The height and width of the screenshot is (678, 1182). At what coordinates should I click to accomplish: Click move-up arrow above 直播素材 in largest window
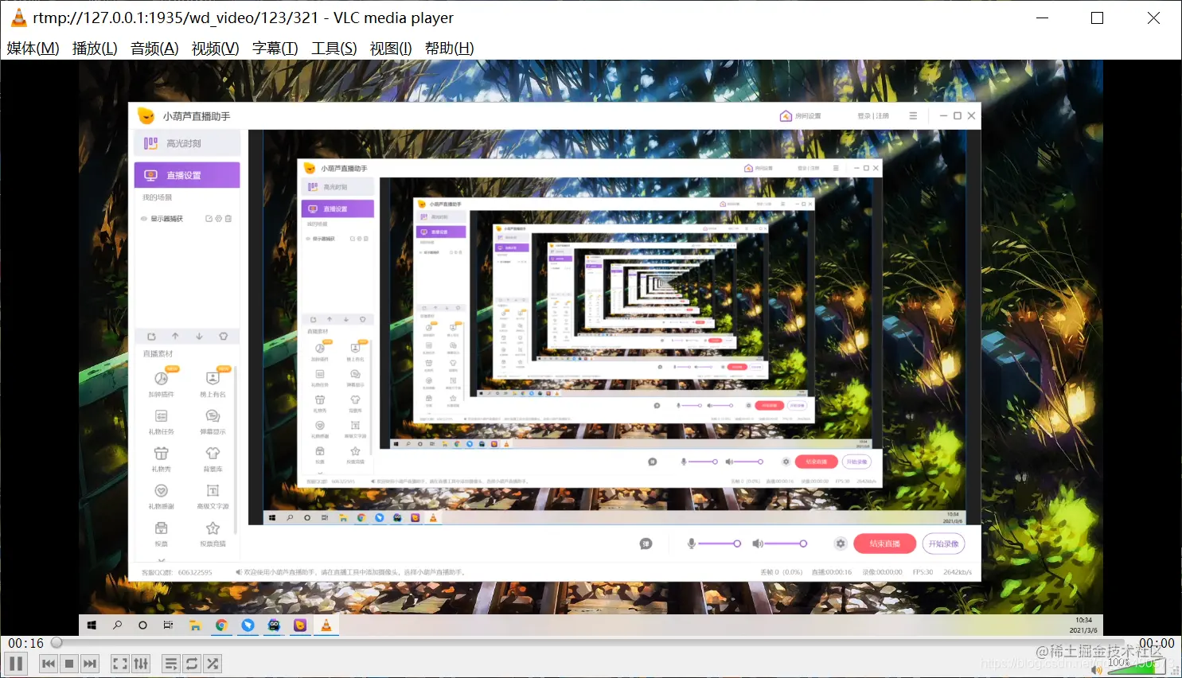pos(175,337)
